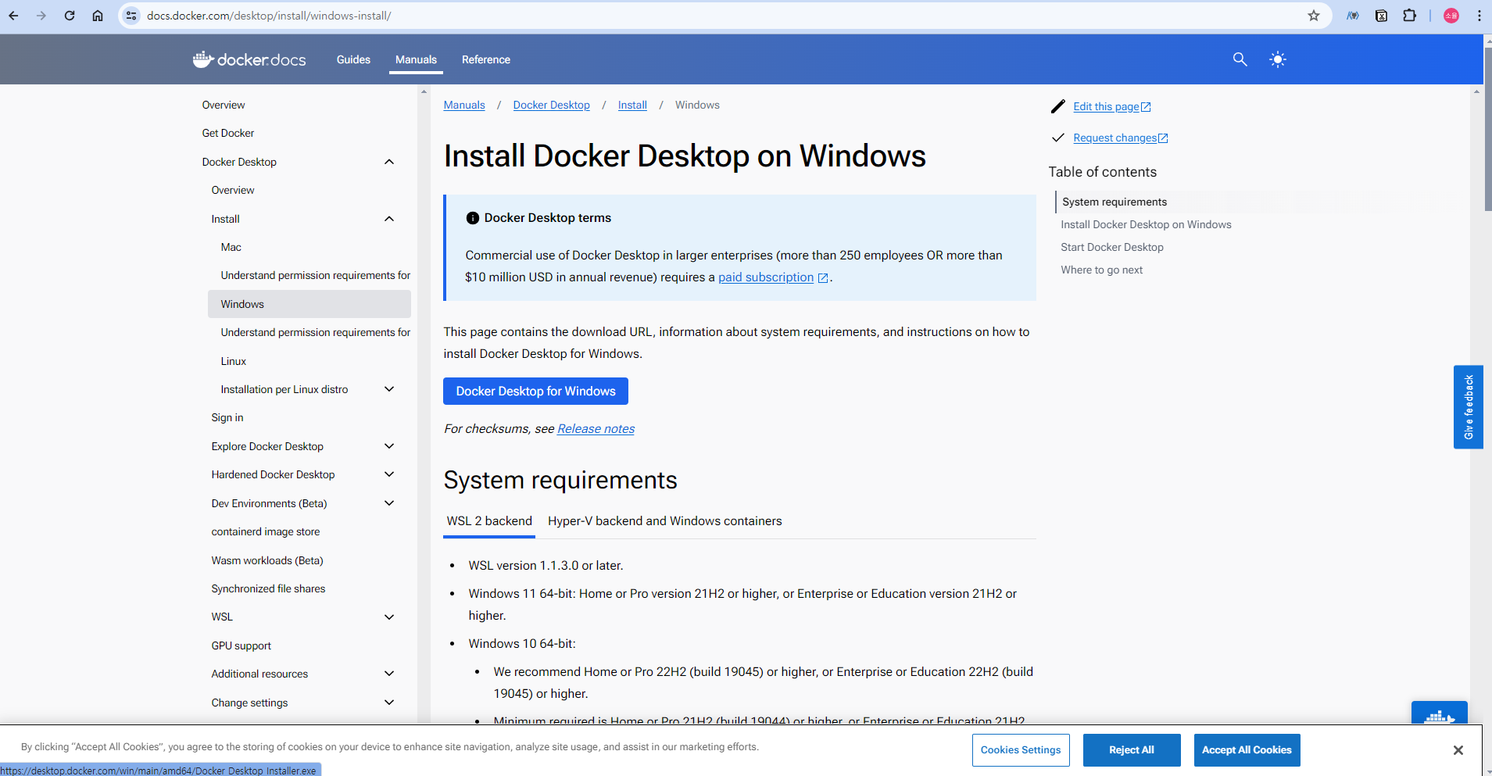This screenshot has width=1492, height=776.
Task: Open the Chrome three-dot menu
Action: pyautogui.click(x=1479, y=16)
